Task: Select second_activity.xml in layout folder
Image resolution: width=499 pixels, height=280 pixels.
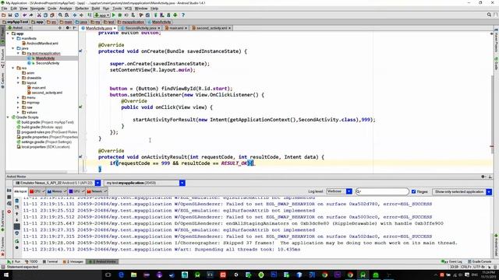Action: click(44, 93)
